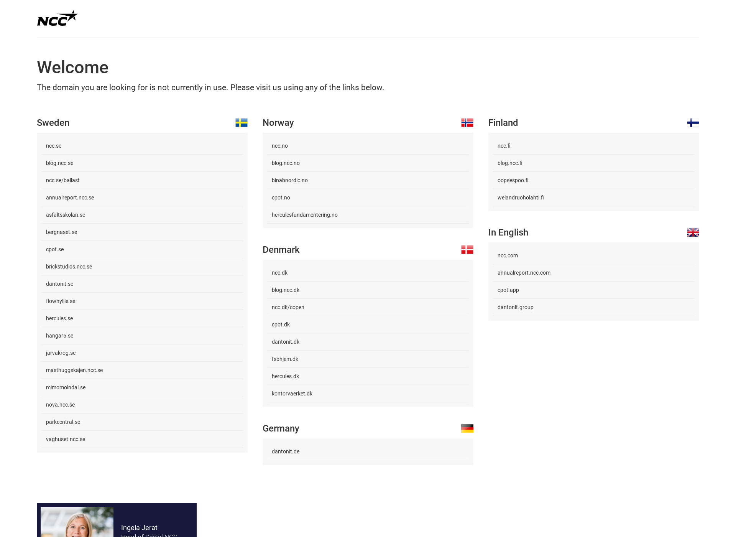Click the Ingela Jerat profile thumbnail

click(x=76, y=522)
